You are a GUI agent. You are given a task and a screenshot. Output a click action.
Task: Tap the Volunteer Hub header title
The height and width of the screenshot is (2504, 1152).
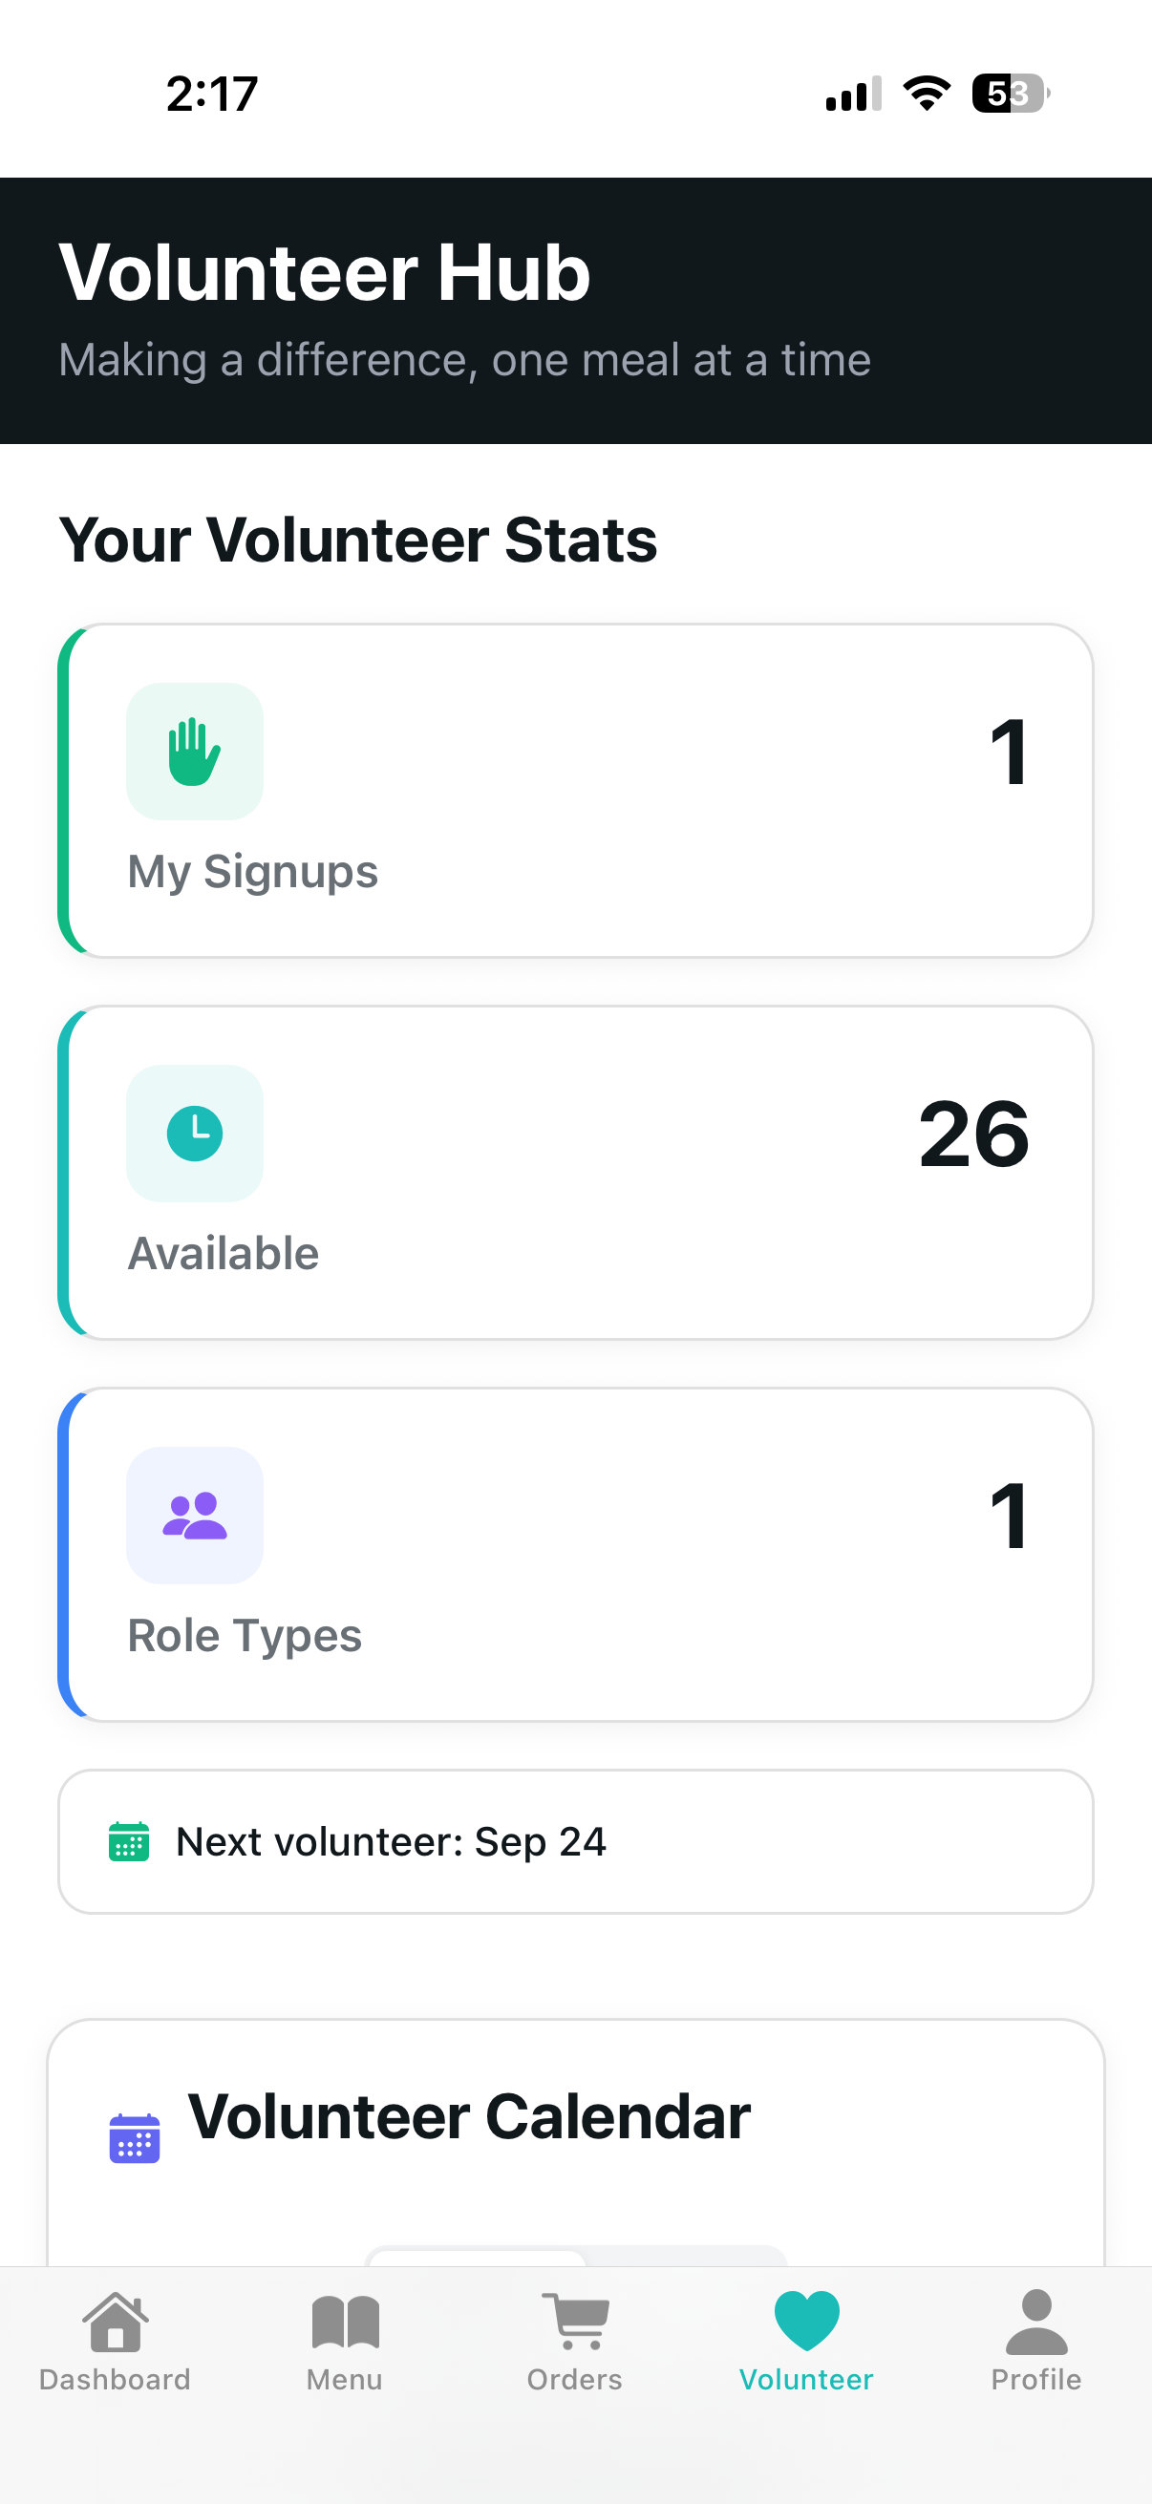(x=325, y=273)
